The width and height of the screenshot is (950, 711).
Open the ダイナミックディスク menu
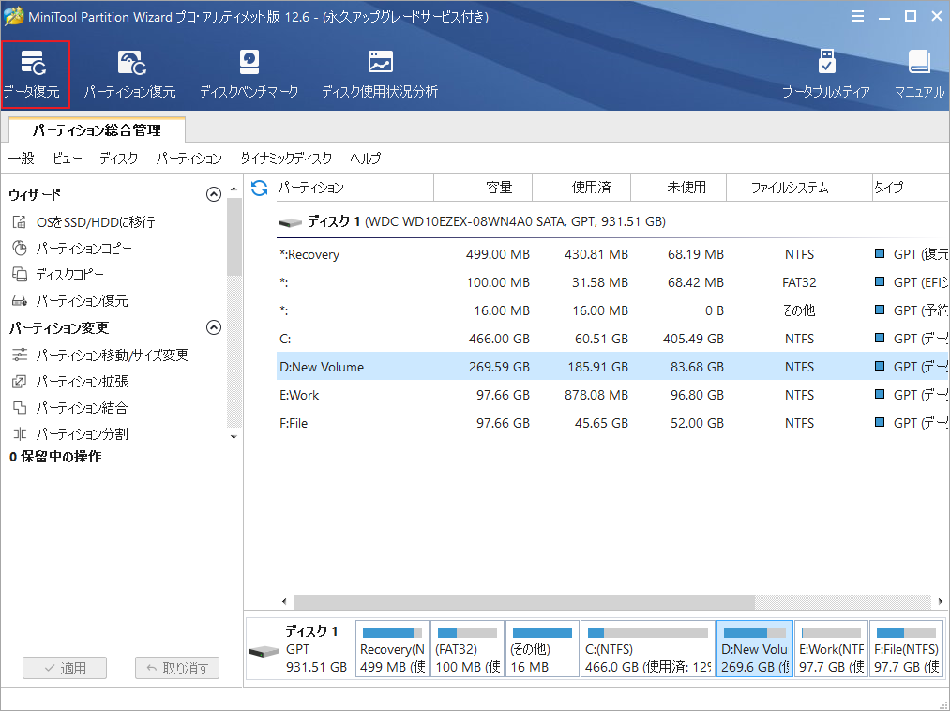pyautogui.click(x=285, y=159)
